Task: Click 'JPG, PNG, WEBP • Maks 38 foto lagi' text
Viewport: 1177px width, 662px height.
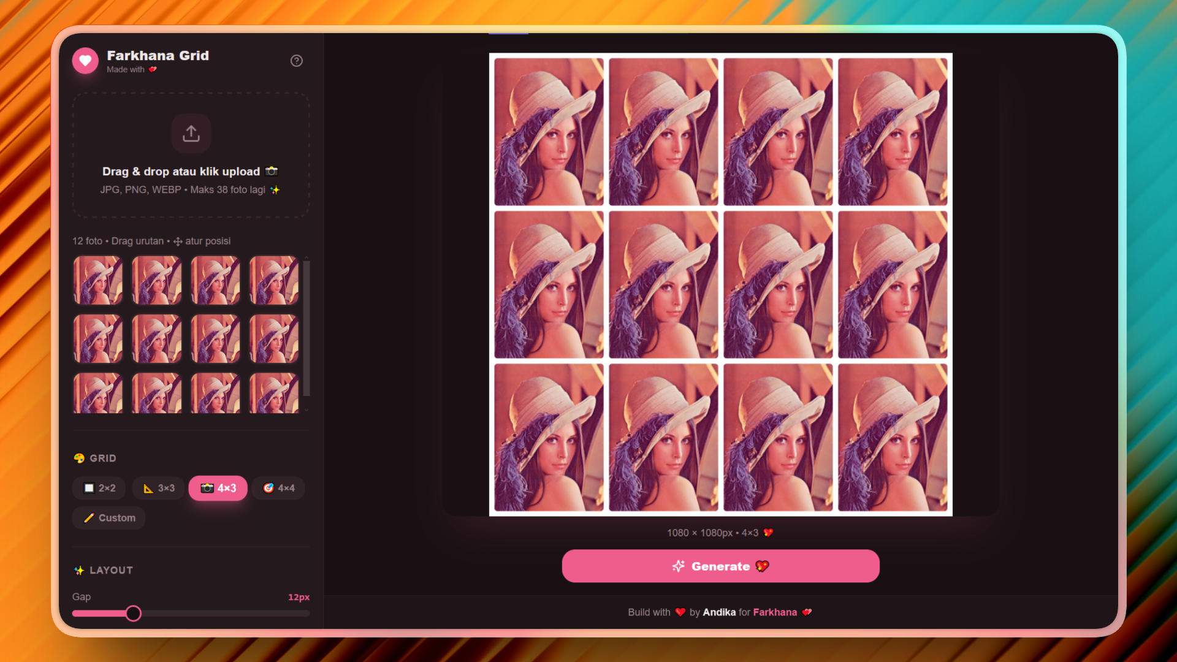Action: click(183, 190)
